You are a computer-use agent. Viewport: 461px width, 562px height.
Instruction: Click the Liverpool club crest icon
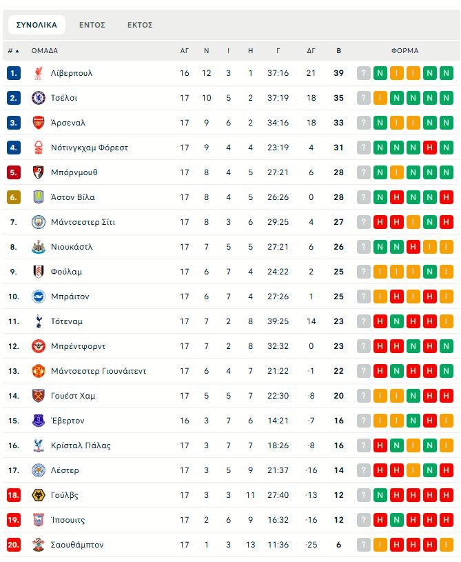38,73
